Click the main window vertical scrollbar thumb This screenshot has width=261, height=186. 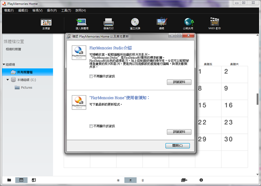point(257,99)
